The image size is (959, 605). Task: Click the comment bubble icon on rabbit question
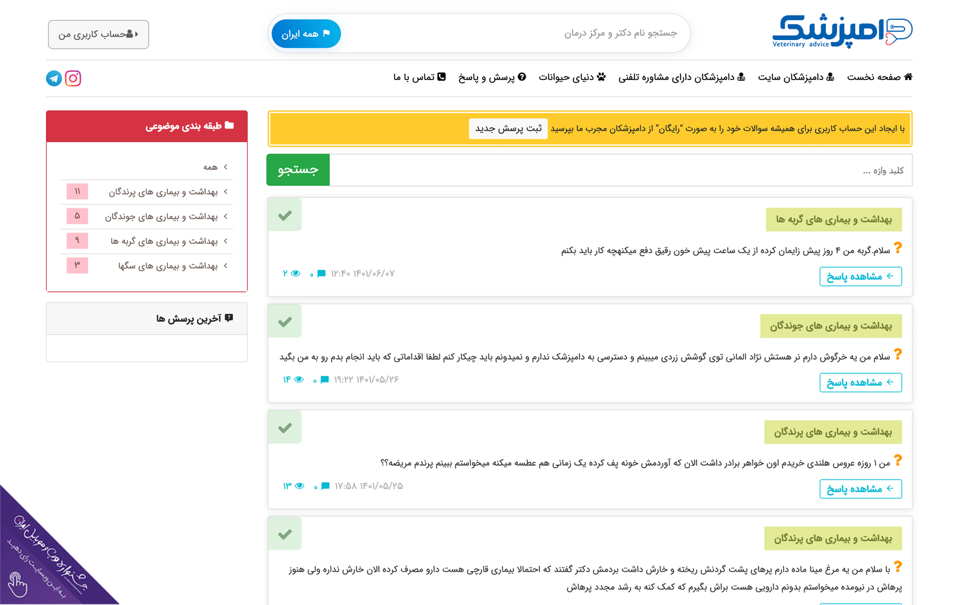pyautogui.click(x=324, y=380)
